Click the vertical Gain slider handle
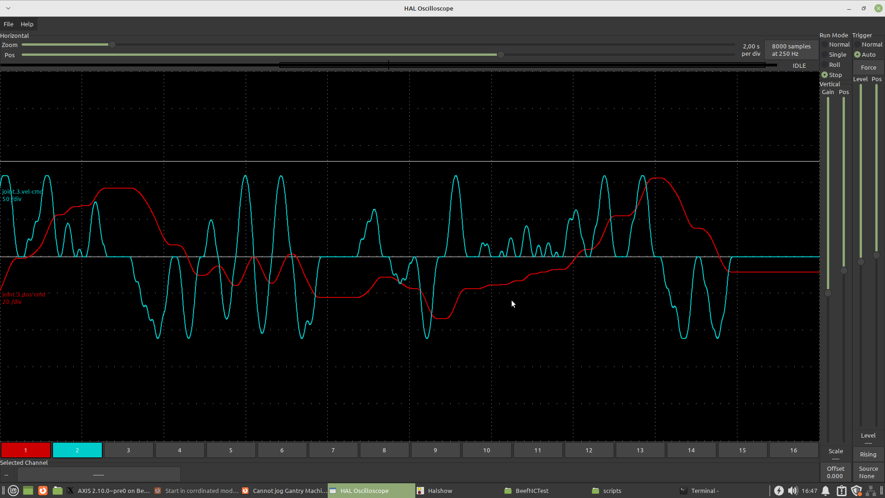Image resolution: width=885 pixels, height=498 pixels. point(828,293)
